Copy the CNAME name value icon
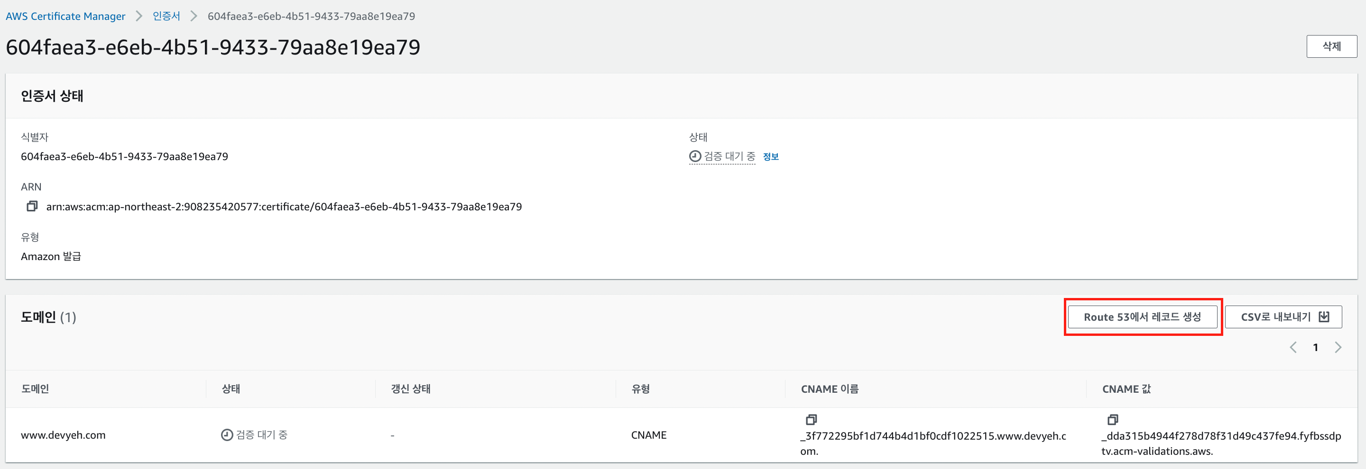Image resolution: width=1366 pixels, height=469 pixels. click(x=811, y=420)
